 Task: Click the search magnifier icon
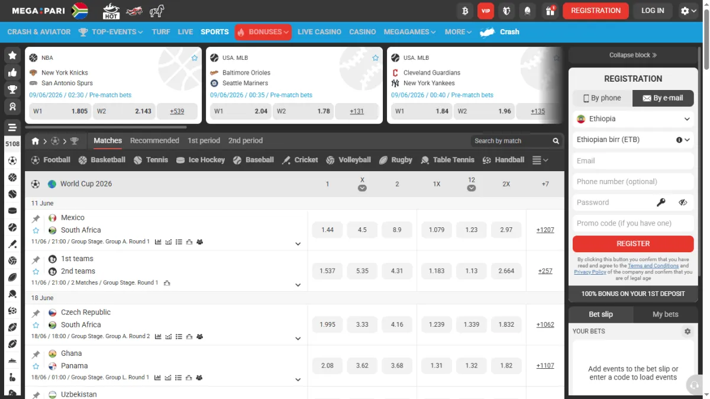556,141
